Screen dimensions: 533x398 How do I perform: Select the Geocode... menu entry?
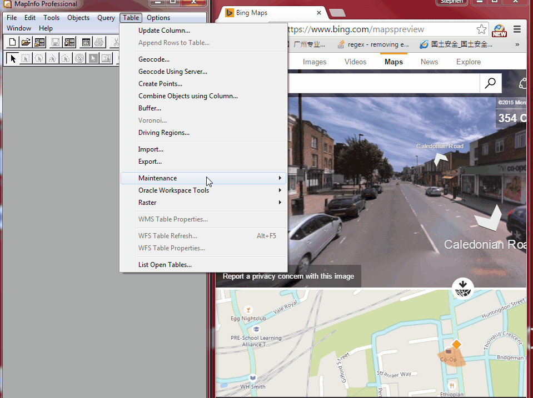(203, 59)
